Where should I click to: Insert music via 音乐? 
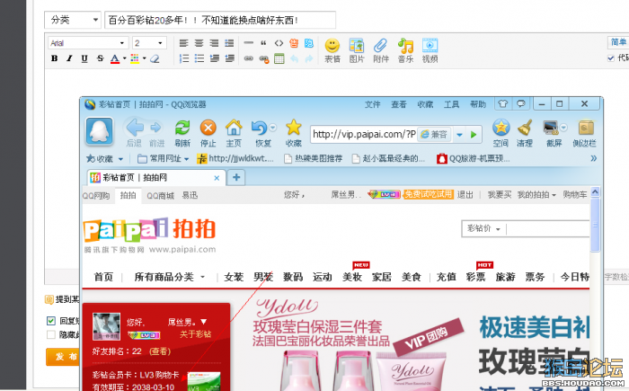tap(405, 50)
